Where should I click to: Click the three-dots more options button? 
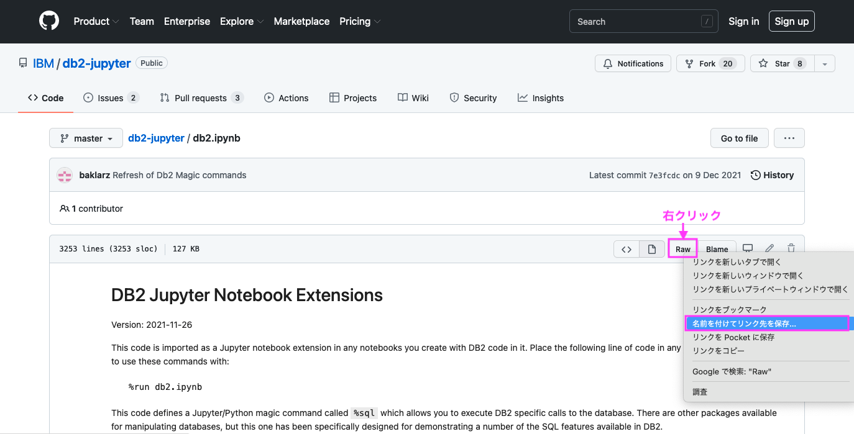[789, 138]
